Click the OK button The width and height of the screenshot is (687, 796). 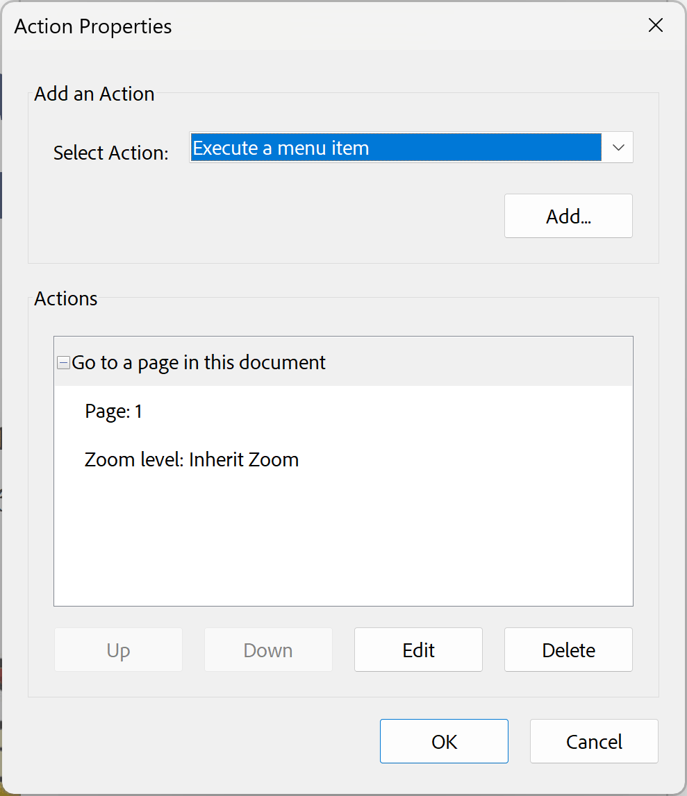click(x=443, y=741)
